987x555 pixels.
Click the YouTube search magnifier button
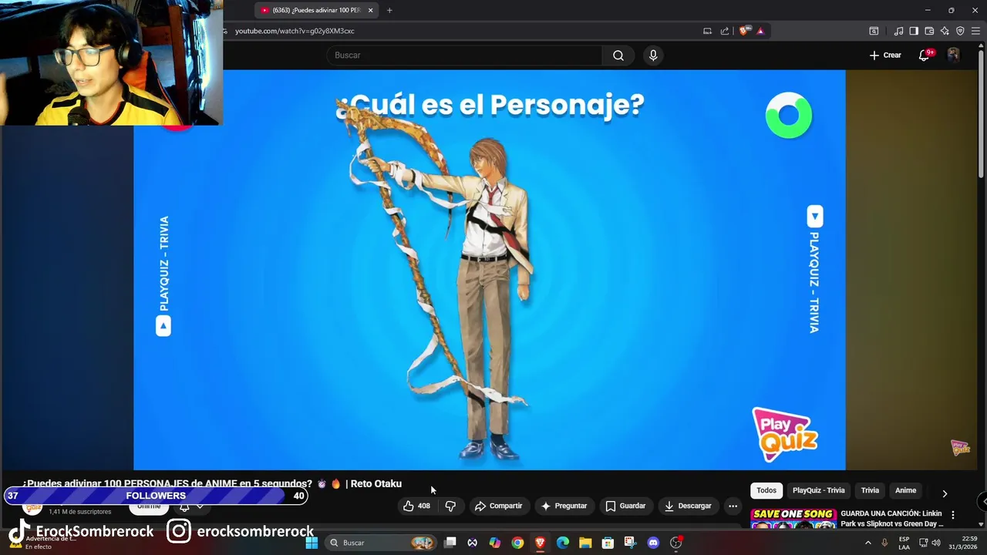tap(618, 55)
